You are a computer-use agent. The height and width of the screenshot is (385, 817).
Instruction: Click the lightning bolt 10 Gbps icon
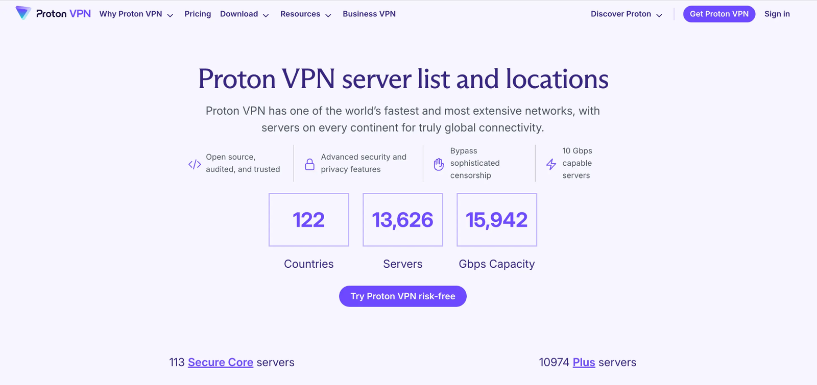pos(551,164)
